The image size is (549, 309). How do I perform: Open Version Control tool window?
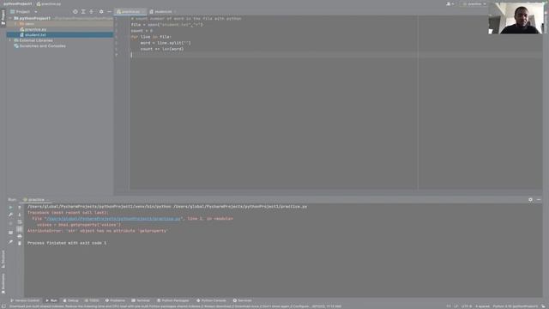pos(25,300)
